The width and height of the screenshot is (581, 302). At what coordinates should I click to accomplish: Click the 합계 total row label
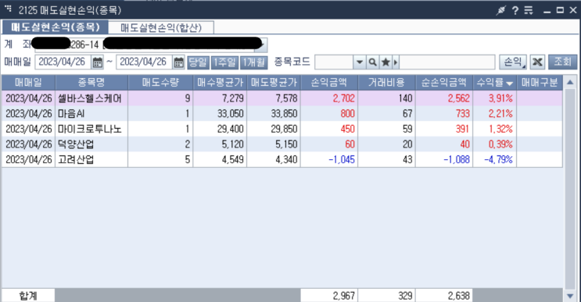(x=28, y=296)
